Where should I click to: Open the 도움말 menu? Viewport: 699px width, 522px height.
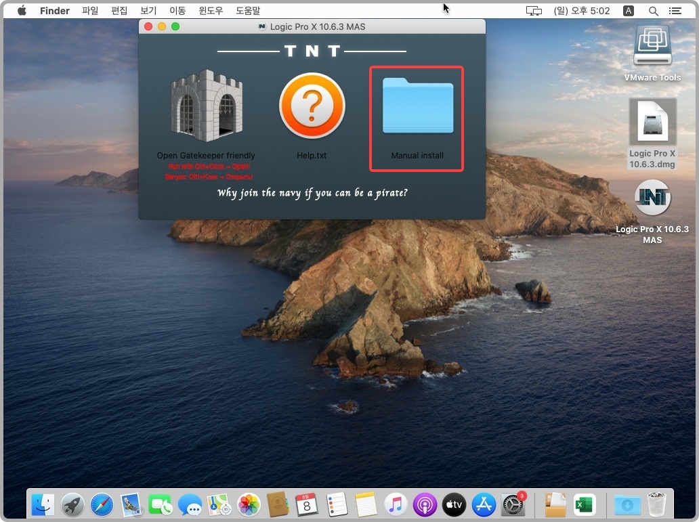pyautogui.click(x=248, y=11)
